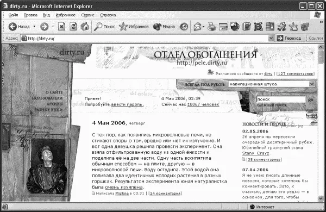Image resolution: width=326 pixels, height=212 pixels.
Task: Click the go button next to search
Action: coord(311,99)
